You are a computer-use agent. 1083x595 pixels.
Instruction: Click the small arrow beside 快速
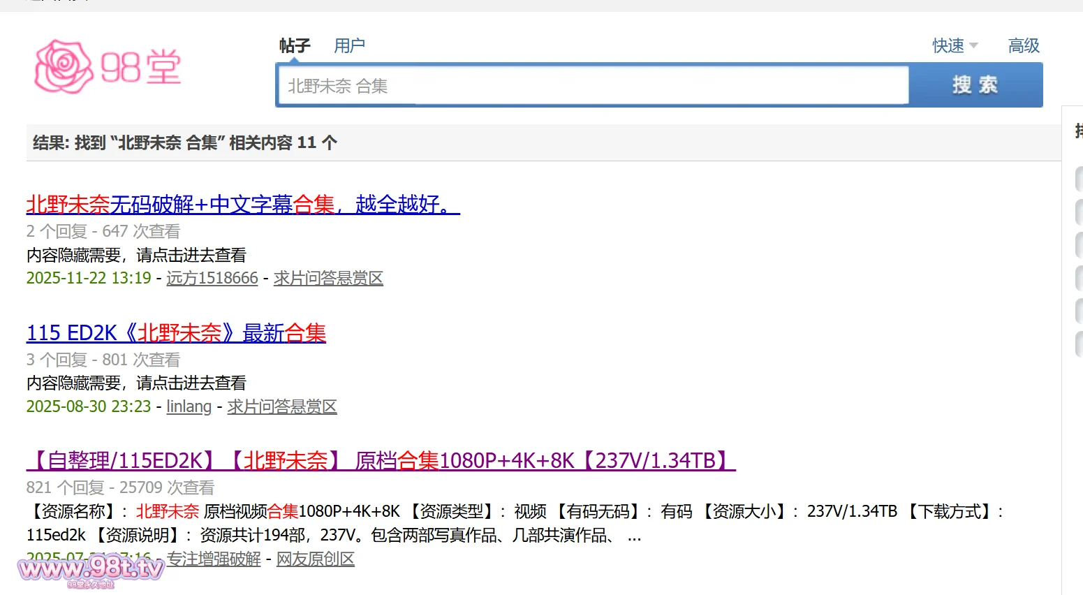[x=973, y=46]
